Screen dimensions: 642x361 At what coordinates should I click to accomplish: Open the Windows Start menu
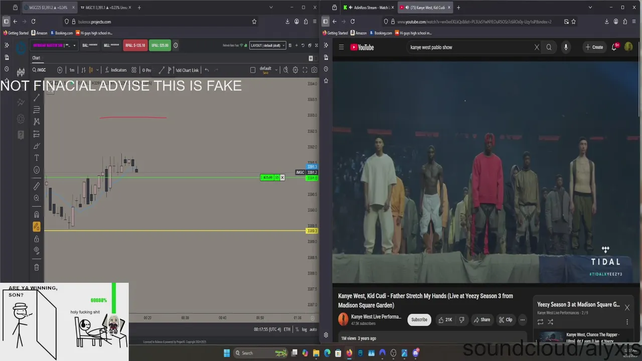226,353
